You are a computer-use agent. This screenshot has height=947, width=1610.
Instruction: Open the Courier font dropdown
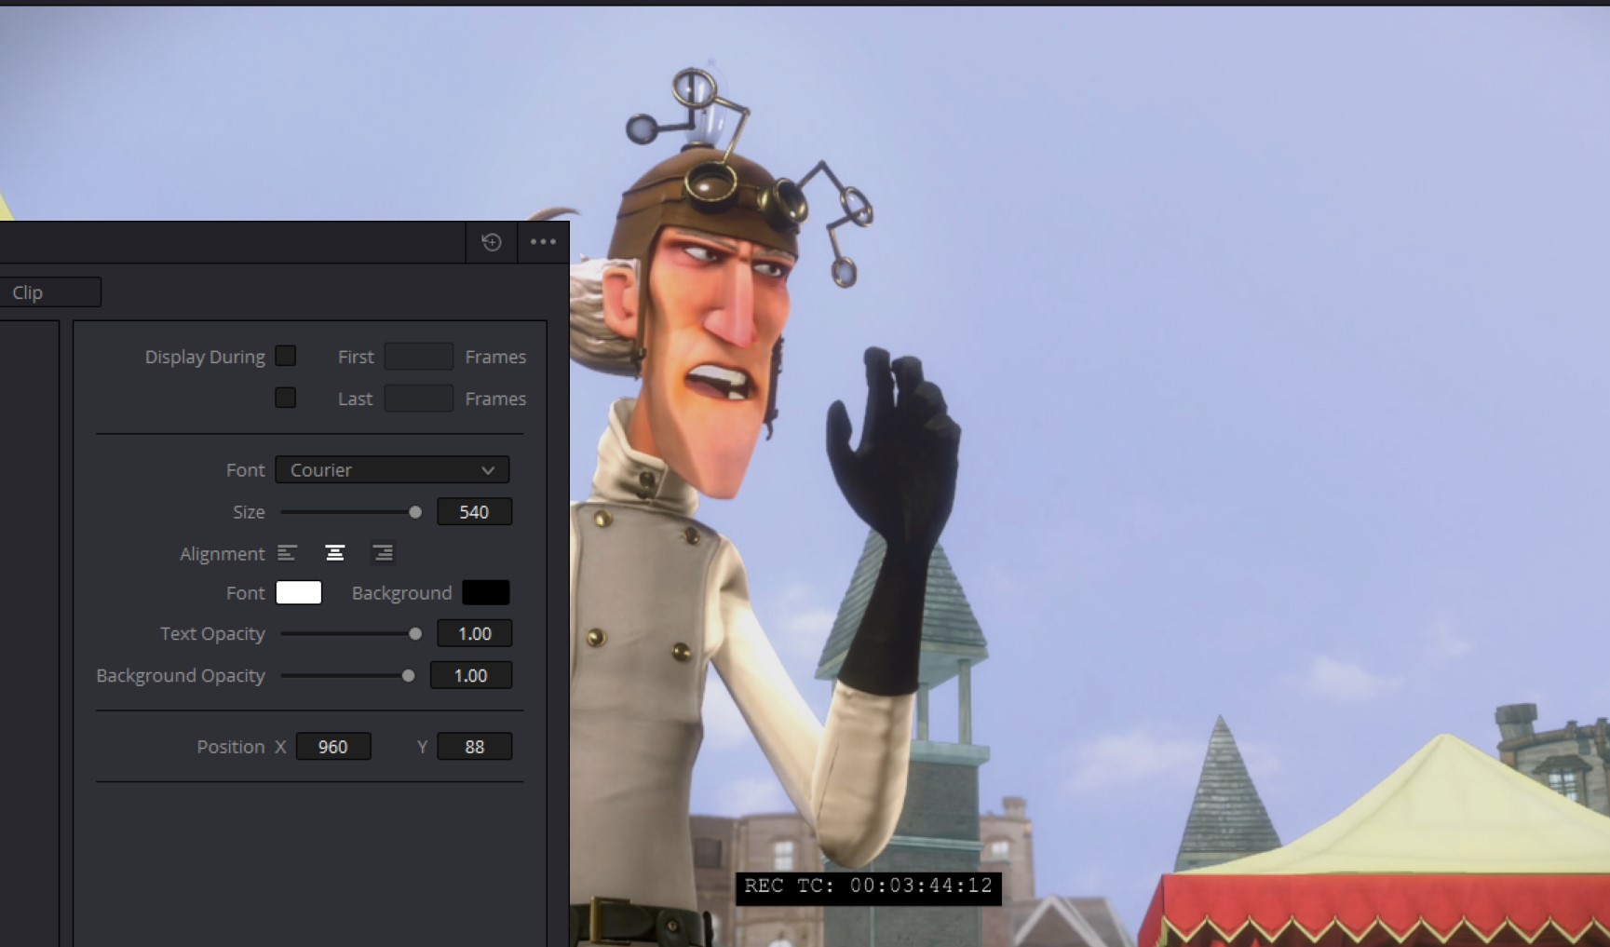pyautogui.click(x=392, y=469)
